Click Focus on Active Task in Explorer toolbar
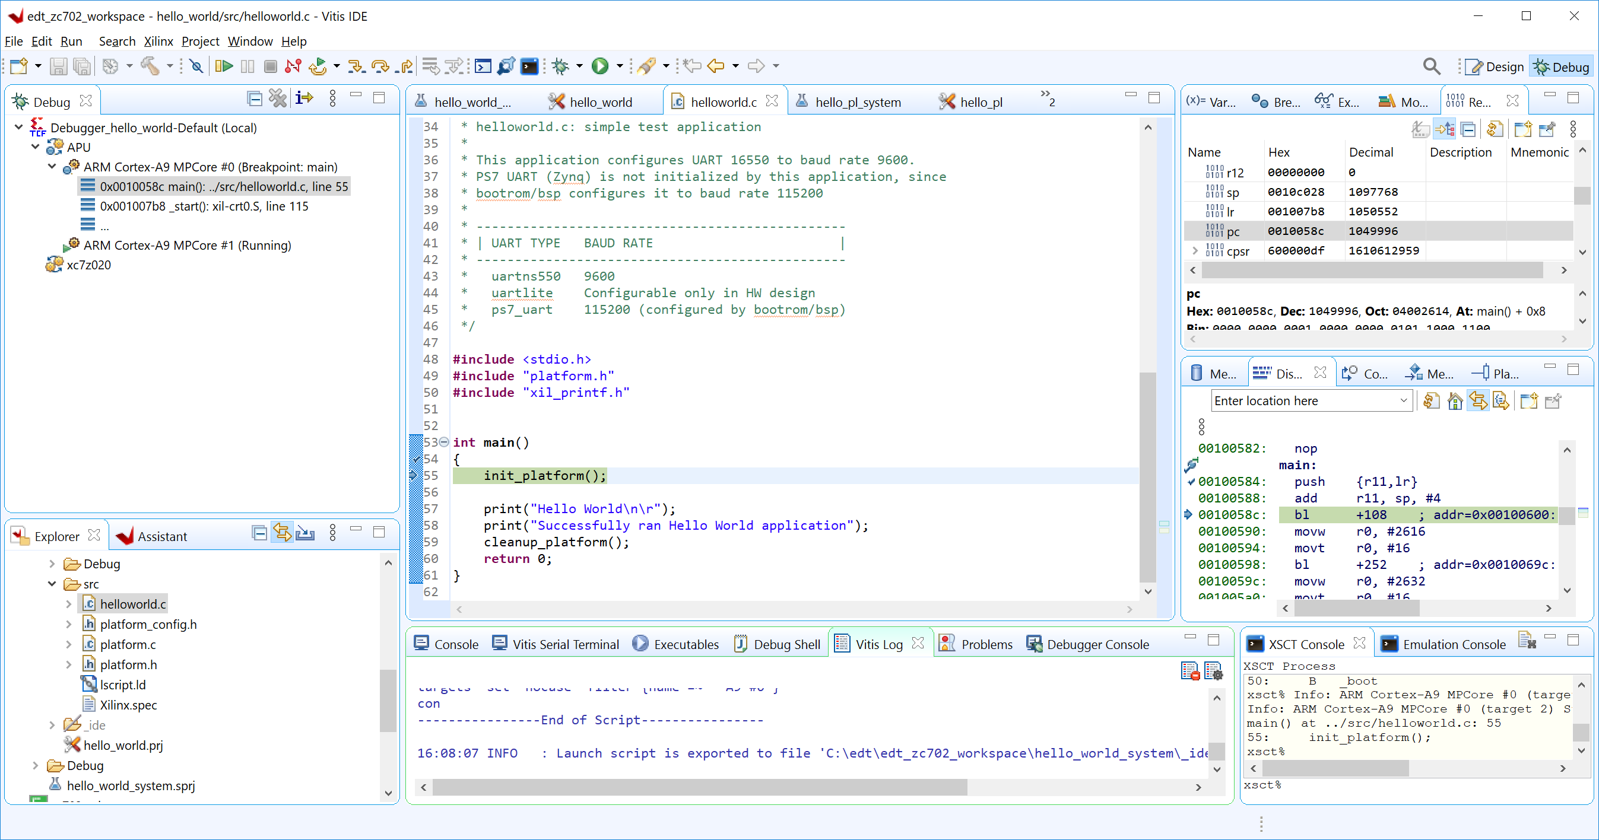 click(304, 532)
